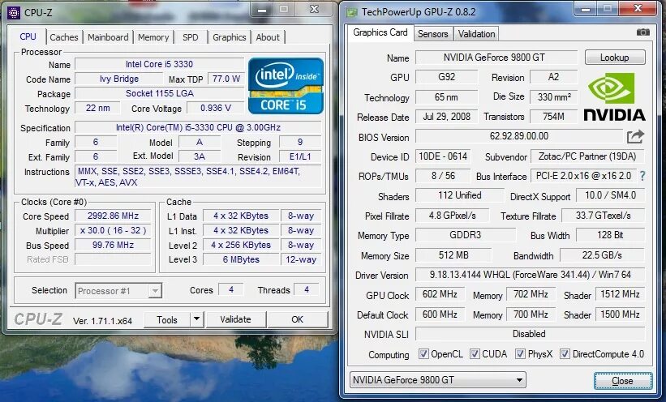The image size is (666, 402).
Task: Click the Bandwidth value 22.5 GB/s
Action: 602,255
